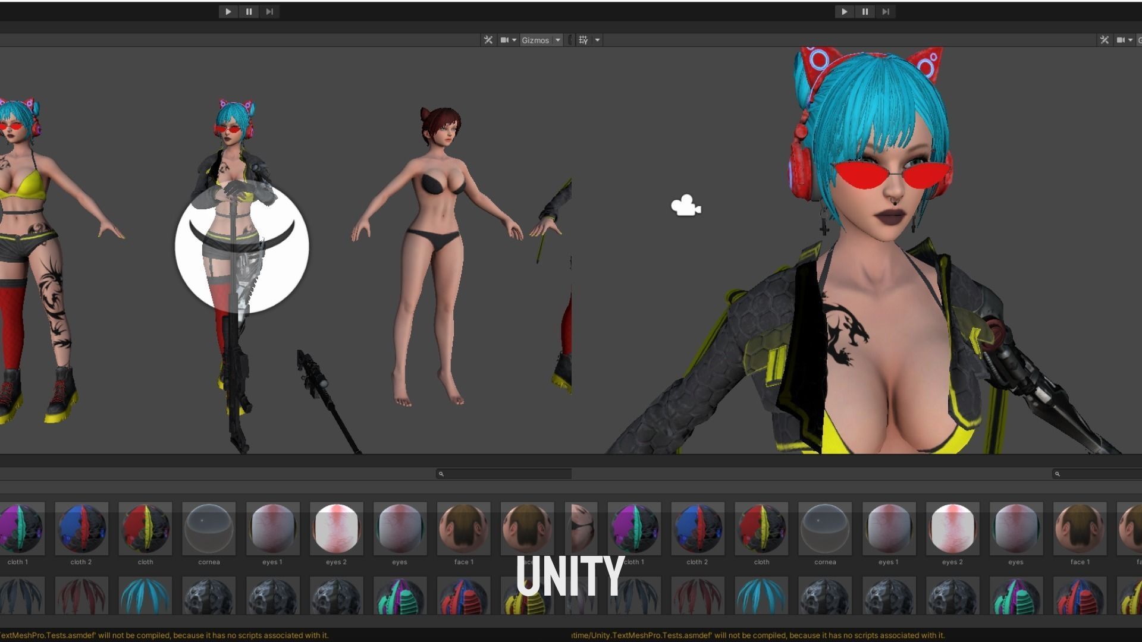Expand camera dropdown arrow in right scene view
Viewport: 1142px width, 642px height.
click(1131, 40)
